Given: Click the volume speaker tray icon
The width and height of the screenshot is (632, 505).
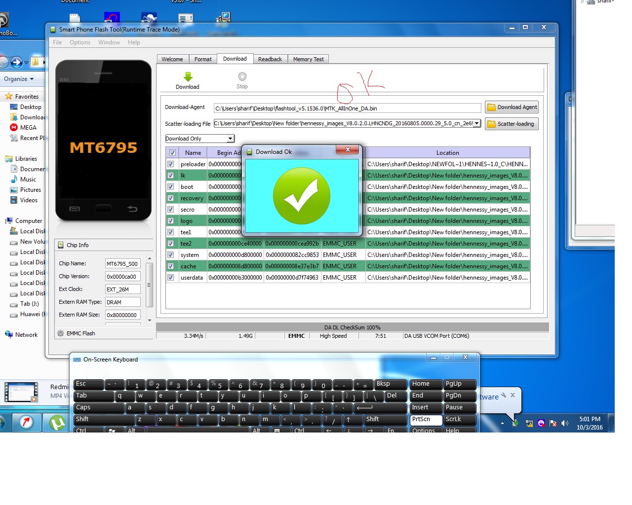Looking at the screenshot, I should coord(565,423).
